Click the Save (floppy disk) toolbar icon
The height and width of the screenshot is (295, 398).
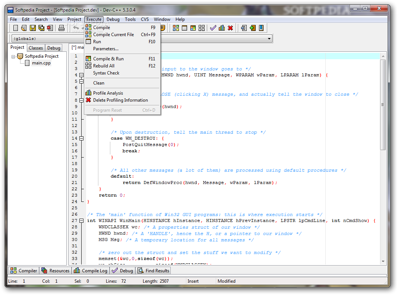[x=33, y=28]
